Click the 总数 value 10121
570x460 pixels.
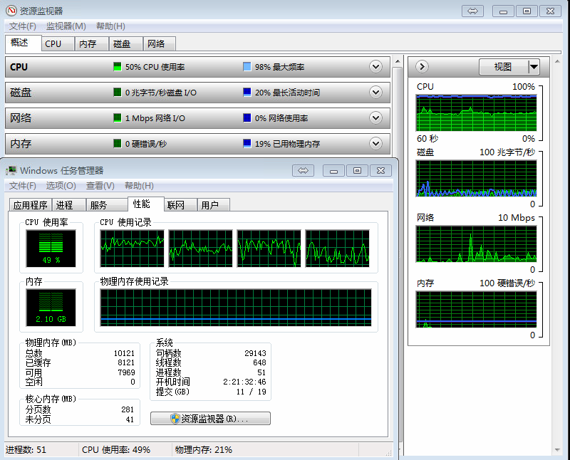124,353
